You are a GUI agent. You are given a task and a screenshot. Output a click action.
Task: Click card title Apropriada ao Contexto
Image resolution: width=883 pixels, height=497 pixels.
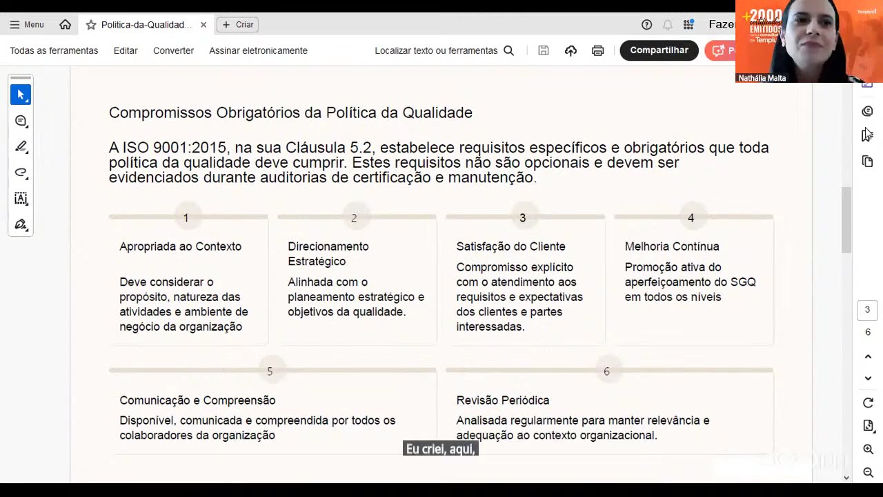180,246
